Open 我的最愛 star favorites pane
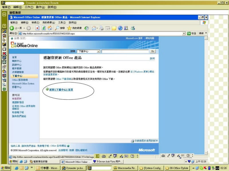 tap(74, 28)
